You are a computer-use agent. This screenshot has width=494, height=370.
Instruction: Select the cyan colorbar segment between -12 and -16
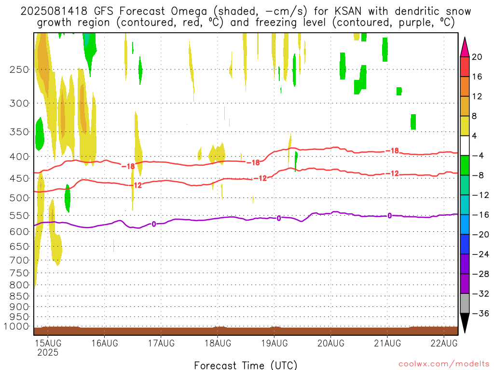pos(465,205)
